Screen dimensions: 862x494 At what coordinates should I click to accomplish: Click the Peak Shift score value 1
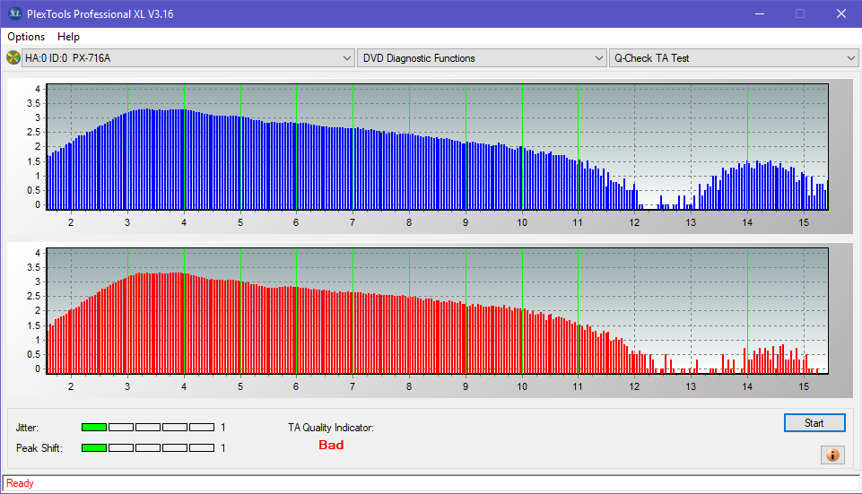pyautogui.click(x=223, y=448)
